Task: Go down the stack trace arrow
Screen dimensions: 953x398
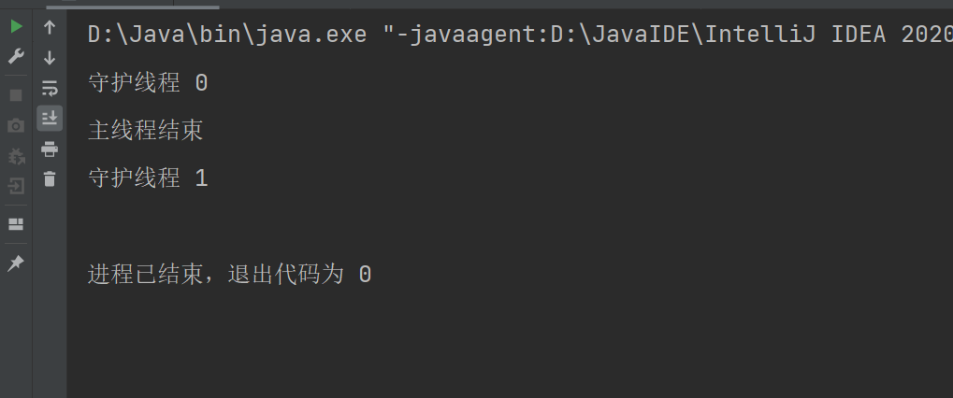Action: coord(50,58)
